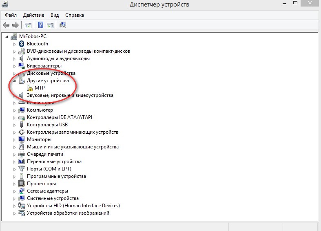
Task: Click the blue Help question mark toolbar icon
Action: point(40,25)
